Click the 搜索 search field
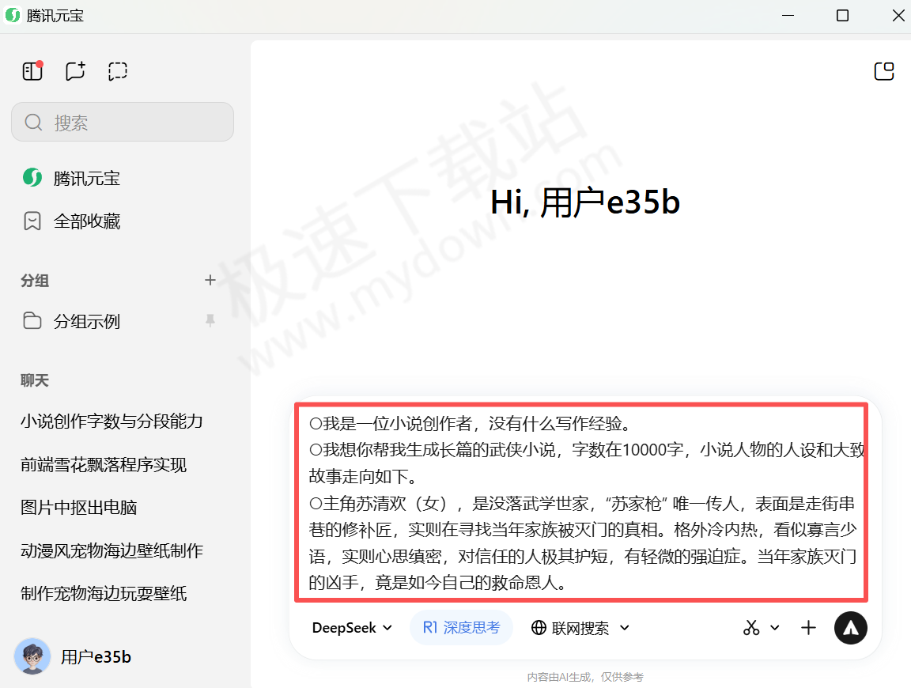911x688 pixels. 123,123
